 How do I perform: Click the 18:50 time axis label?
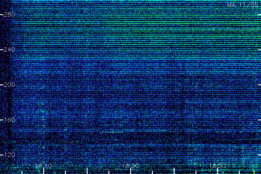pos(217,166)
